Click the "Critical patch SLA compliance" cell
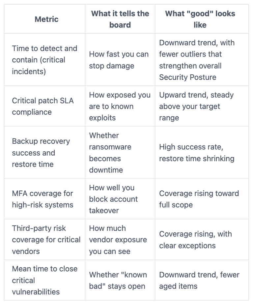 44,106
